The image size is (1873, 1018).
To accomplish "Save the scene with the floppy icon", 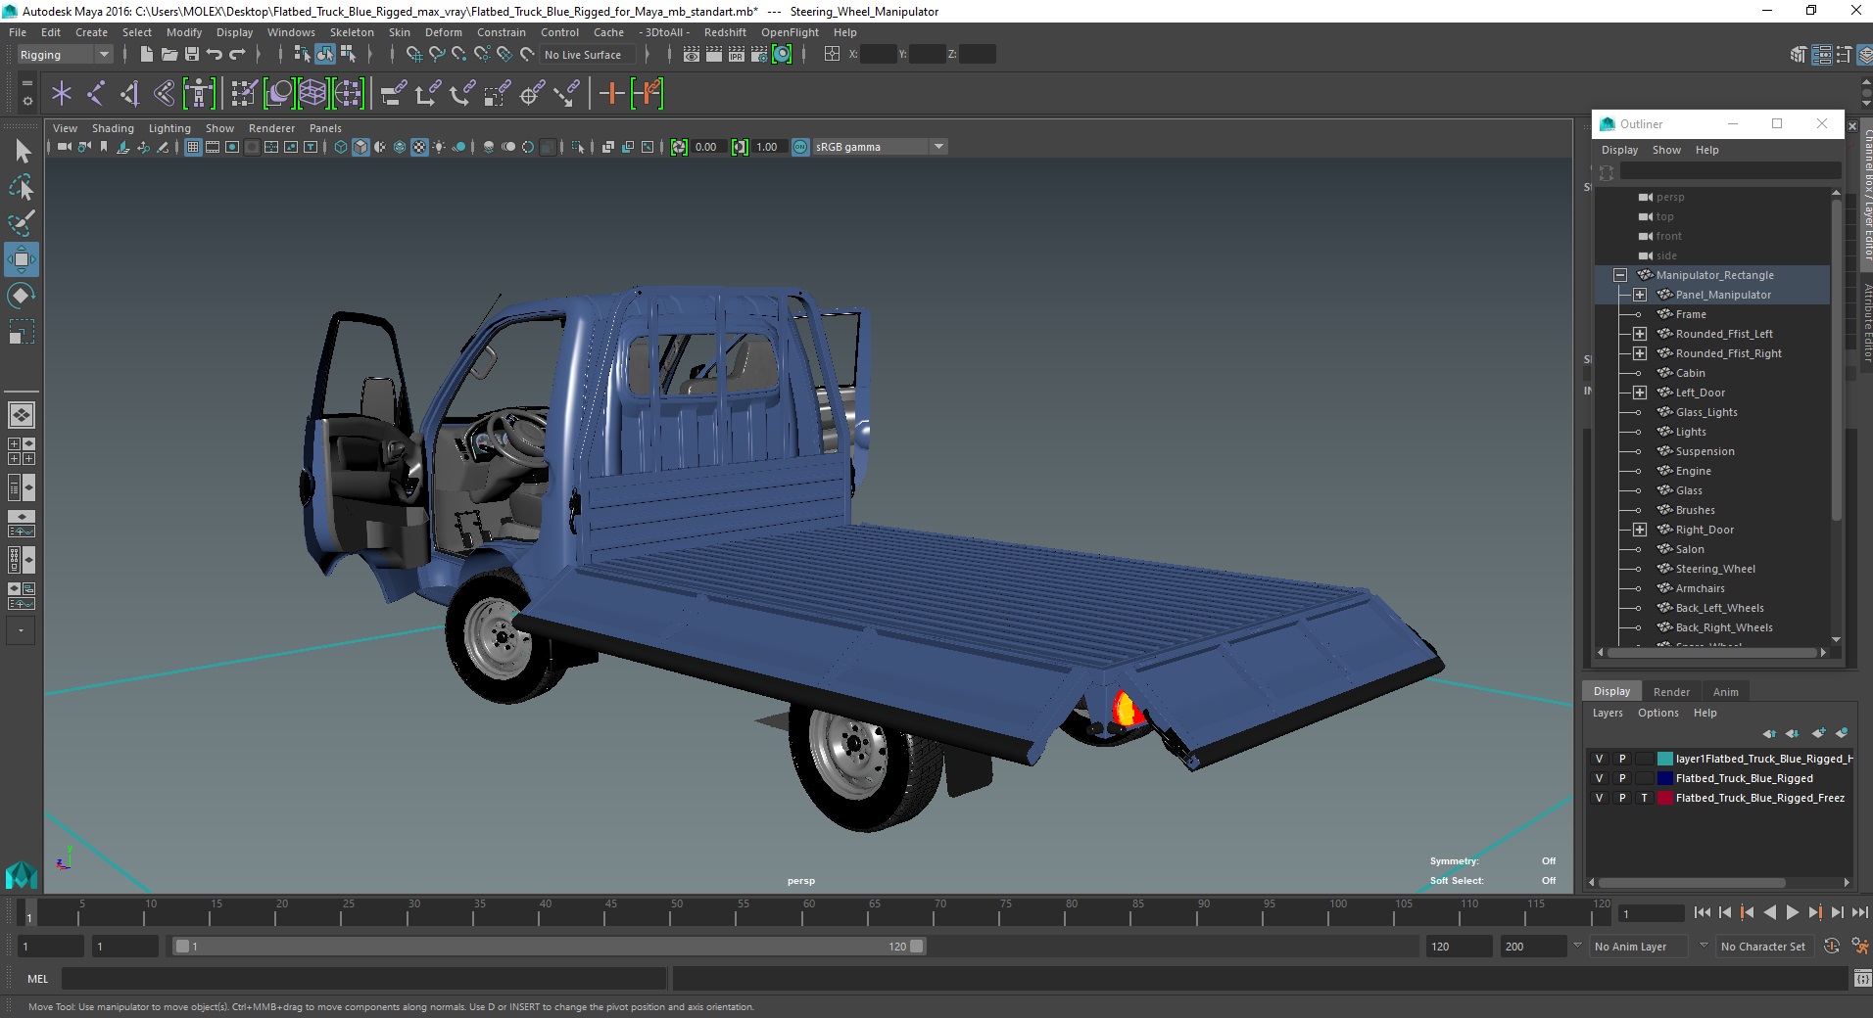I will tap(191, 54).
